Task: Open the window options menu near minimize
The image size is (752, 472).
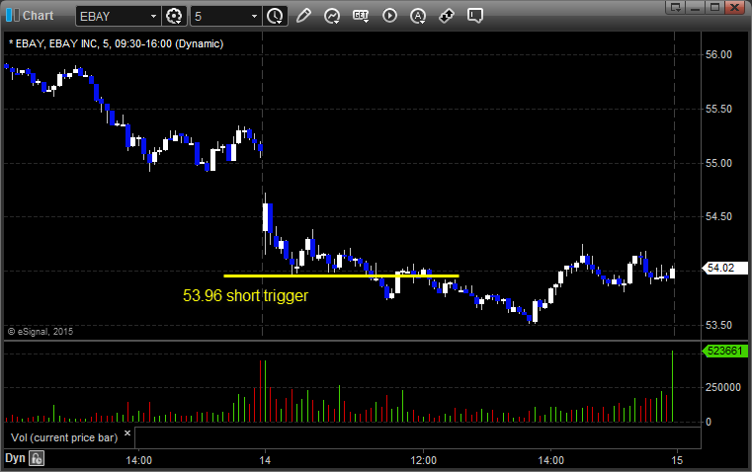Action: tap(675, 7)
